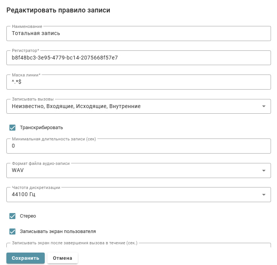Click the dropdown arrow in 'Записывать вызовы'
The image size is (277, 265).
(263, 107)
